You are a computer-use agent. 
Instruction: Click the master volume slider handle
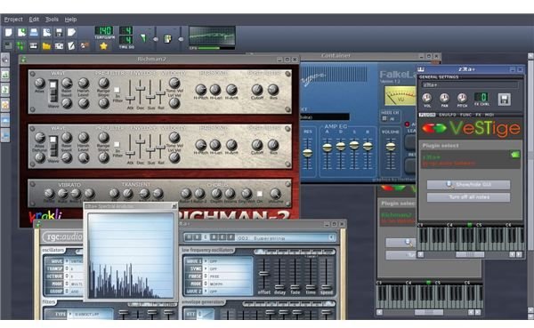pos(156,39)
